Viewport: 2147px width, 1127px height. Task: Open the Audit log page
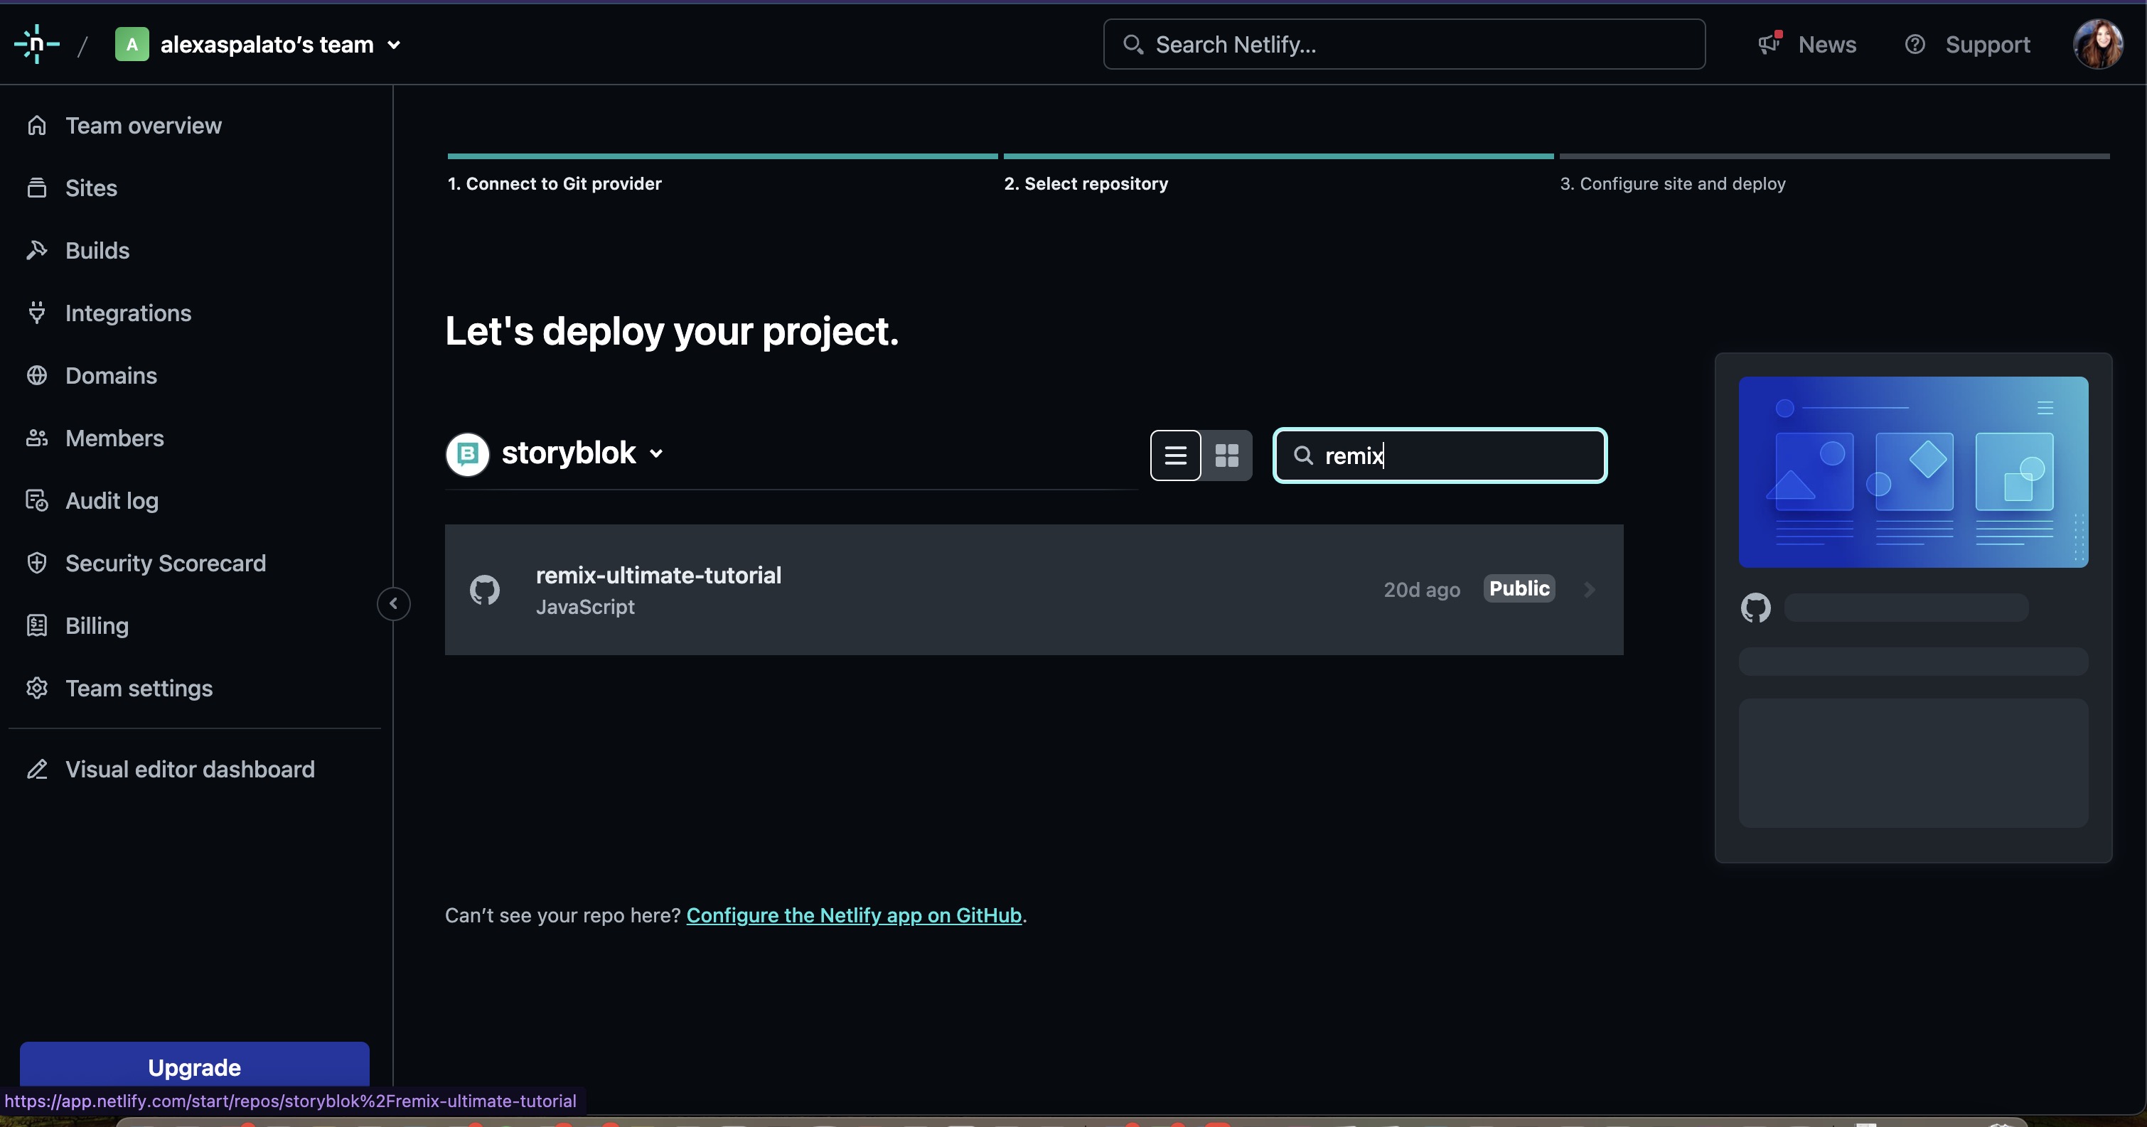click(112, 500)
